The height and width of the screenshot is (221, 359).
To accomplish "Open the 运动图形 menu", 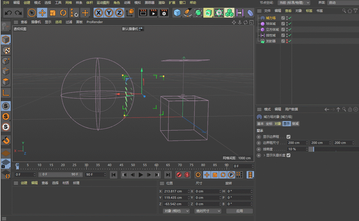I will coord(103,3).
